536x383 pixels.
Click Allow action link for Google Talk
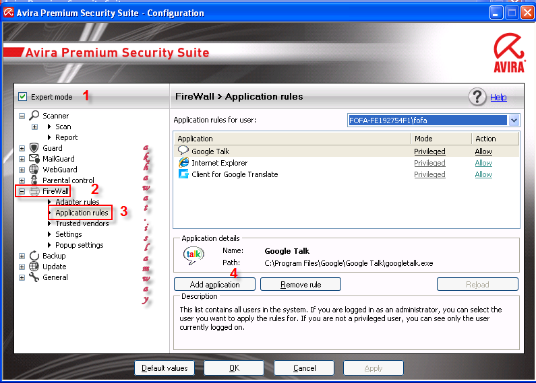click(x=483, y=151)
